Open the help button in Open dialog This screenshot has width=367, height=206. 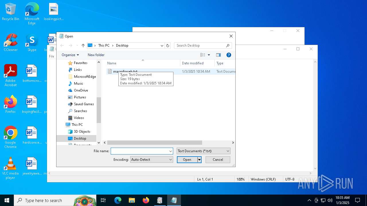[229, 55]
